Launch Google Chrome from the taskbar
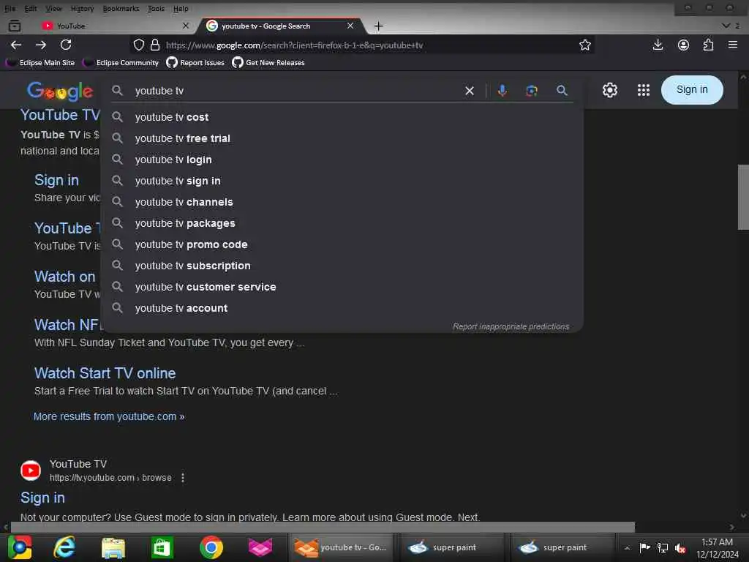 pos(211,547)
